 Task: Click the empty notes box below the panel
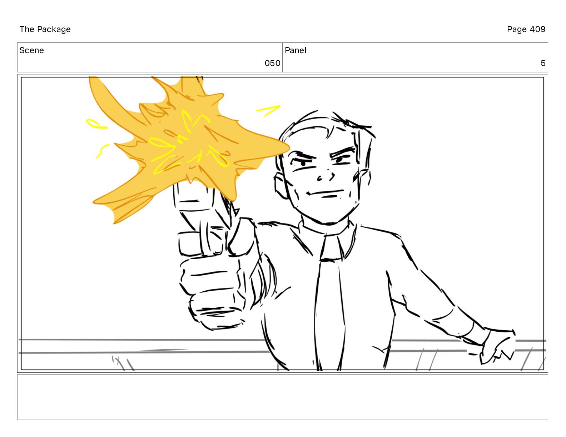click(282, 397)
